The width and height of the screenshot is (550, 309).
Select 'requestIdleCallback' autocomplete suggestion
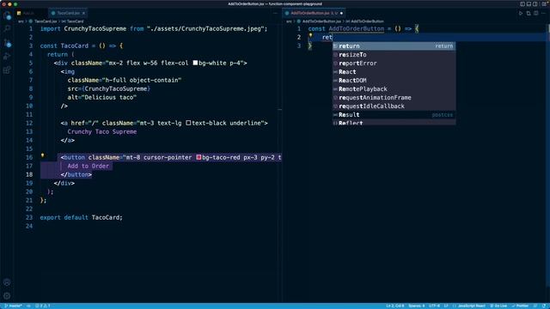[x=394, y=106]
